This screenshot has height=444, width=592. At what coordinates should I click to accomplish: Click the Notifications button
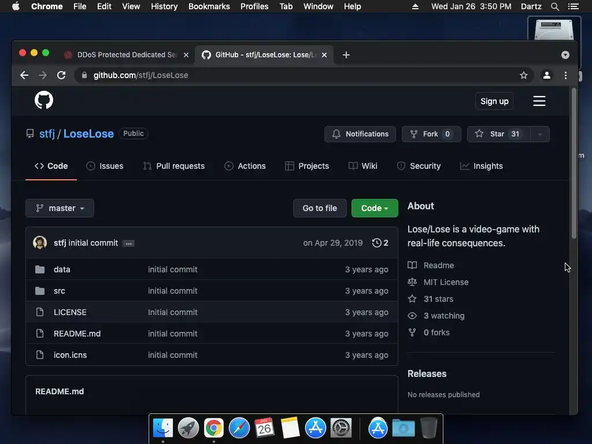tap(360, 134)
